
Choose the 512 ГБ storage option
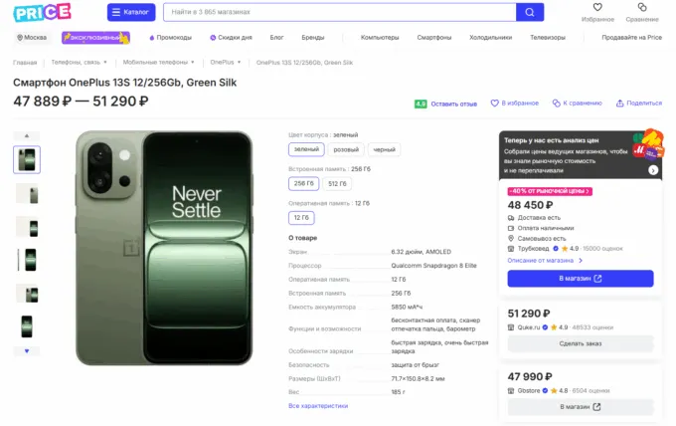(337, 183)
